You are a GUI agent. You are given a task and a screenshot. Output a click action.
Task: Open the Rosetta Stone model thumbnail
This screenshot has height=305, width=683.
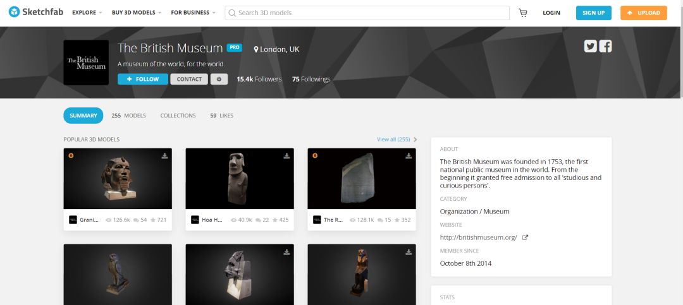[x=362, y=179]
